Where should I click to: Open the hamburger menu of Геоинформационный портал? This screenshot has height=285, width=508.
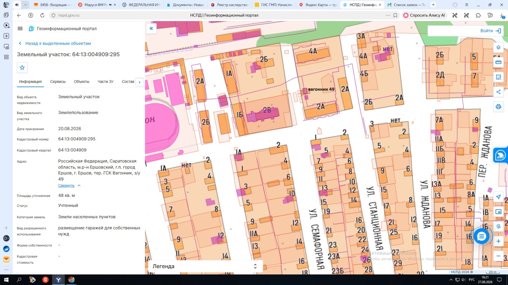(20, 28)
